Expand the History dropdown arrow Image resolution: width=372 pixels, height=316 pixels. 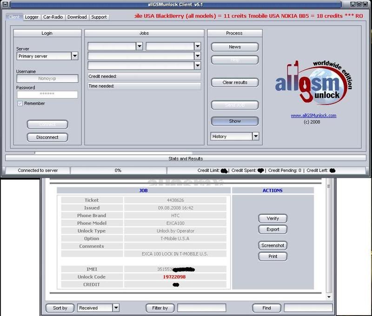(x=255, y=136)
